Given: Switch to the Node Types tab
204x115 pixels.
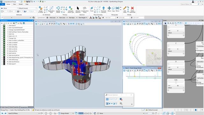Looking at the screenshot, I should pyautogui.click(x=5, y=107).
